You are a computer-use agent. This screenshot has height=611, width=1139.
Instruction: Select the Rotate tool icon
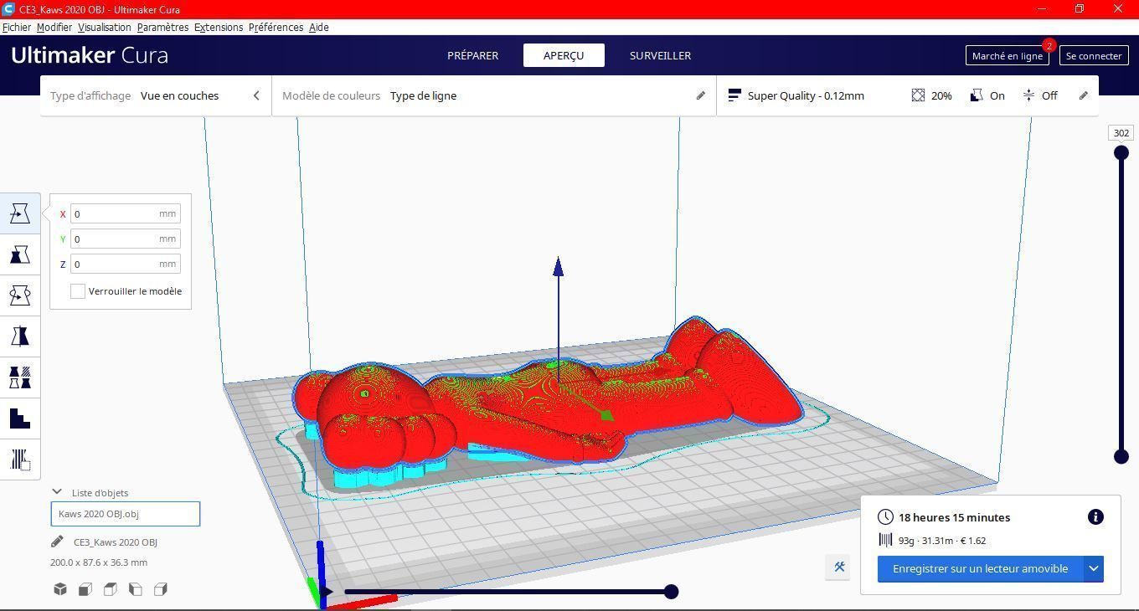click(20, 295)
